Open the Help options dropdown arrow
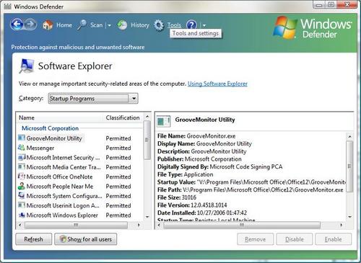 pos(204,25)
